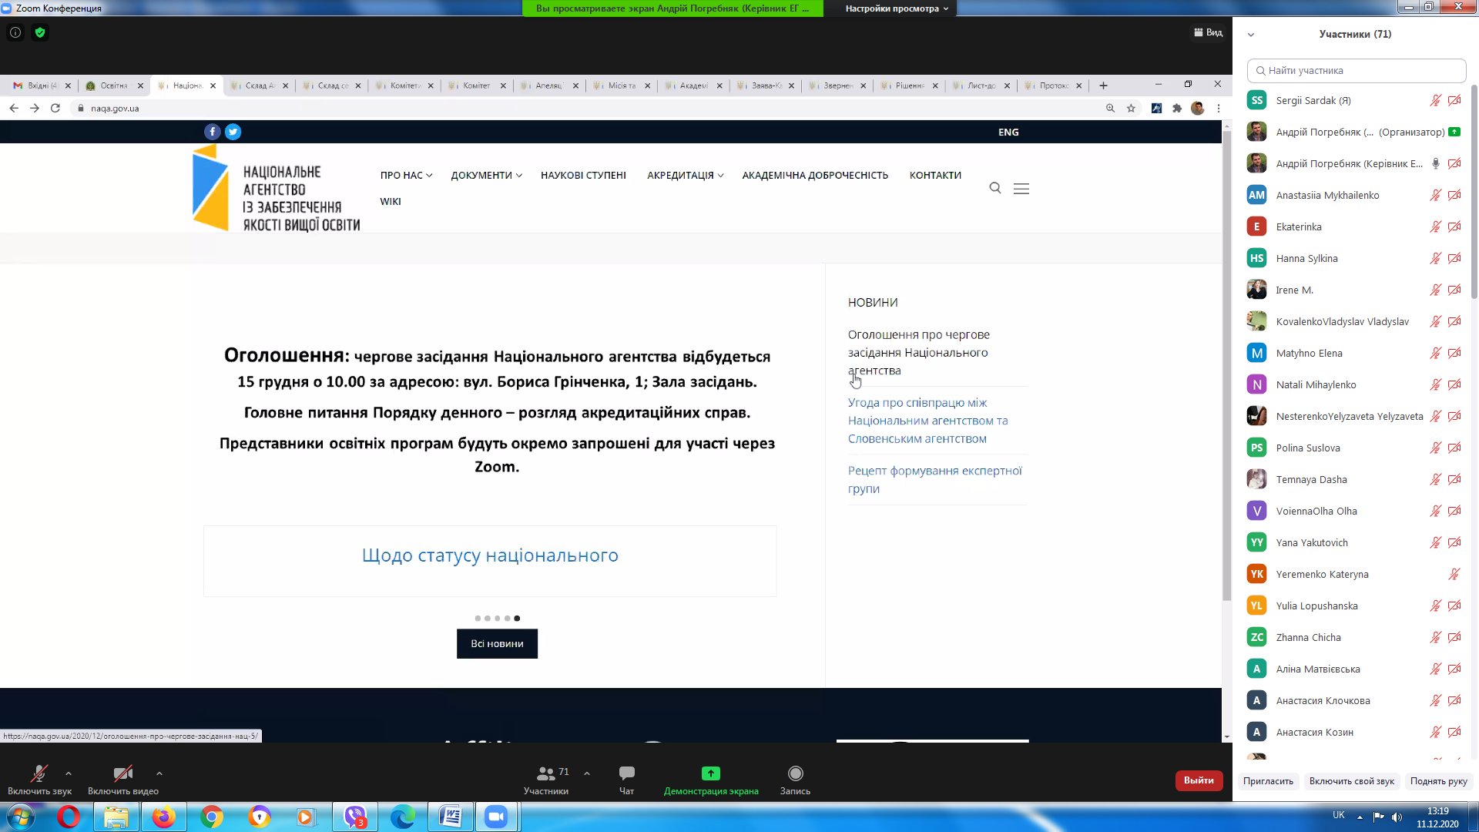Select the first carousel dot
Image resolution: width=1479 pixels, height=832 pixels.
point(478,619)
